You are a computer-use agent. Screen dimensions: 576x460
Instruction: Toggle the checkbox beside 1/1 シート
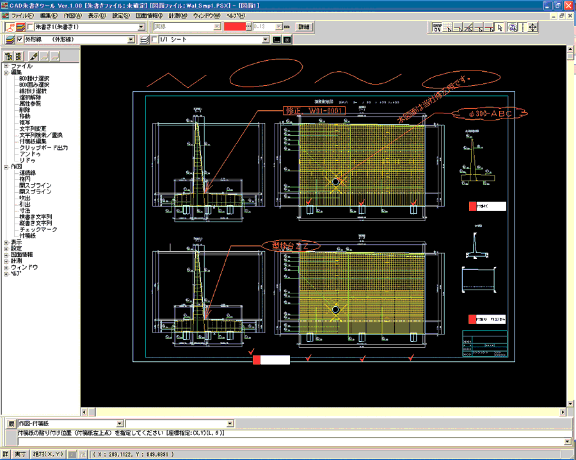pos(155,40)
